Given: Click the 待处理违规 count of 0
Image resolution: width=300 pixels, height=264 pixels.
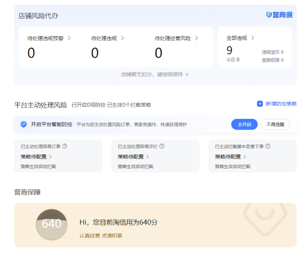Looking at the screenshot, I should pos(95,53).
